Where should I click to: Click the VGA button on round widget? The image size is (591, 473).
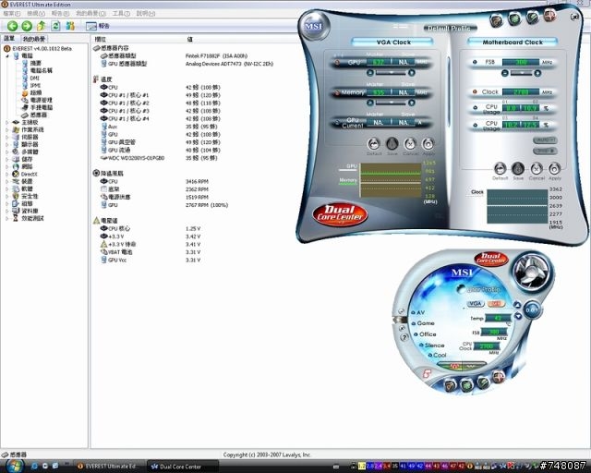pyautogui.click(x=476, y=304)
